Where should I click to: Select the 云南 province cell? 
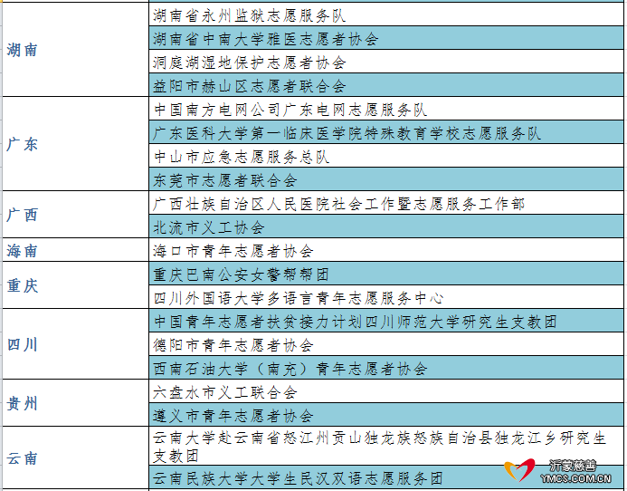(76, 457)
